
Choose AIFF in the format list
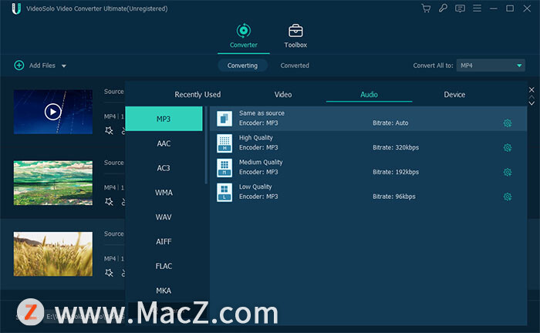point(164,241)
